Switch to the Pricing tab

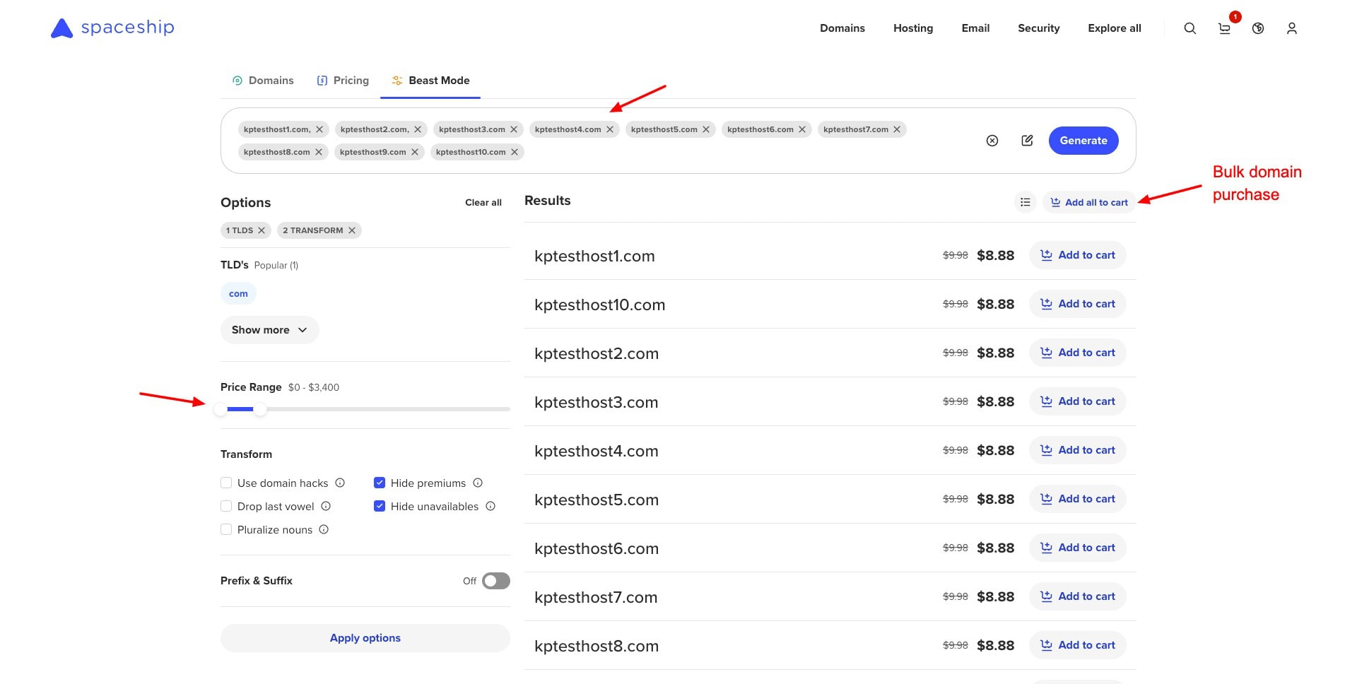pos(343,81)
